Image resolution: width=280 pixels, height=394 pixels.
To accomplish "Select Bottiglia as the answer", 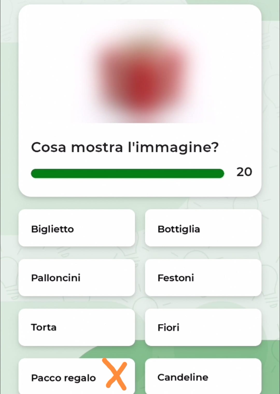I will coord(203,228).
